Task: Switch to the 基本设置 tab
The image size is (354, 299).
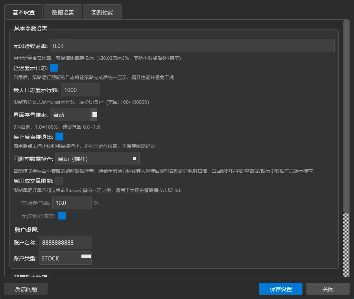Action: 24,12
